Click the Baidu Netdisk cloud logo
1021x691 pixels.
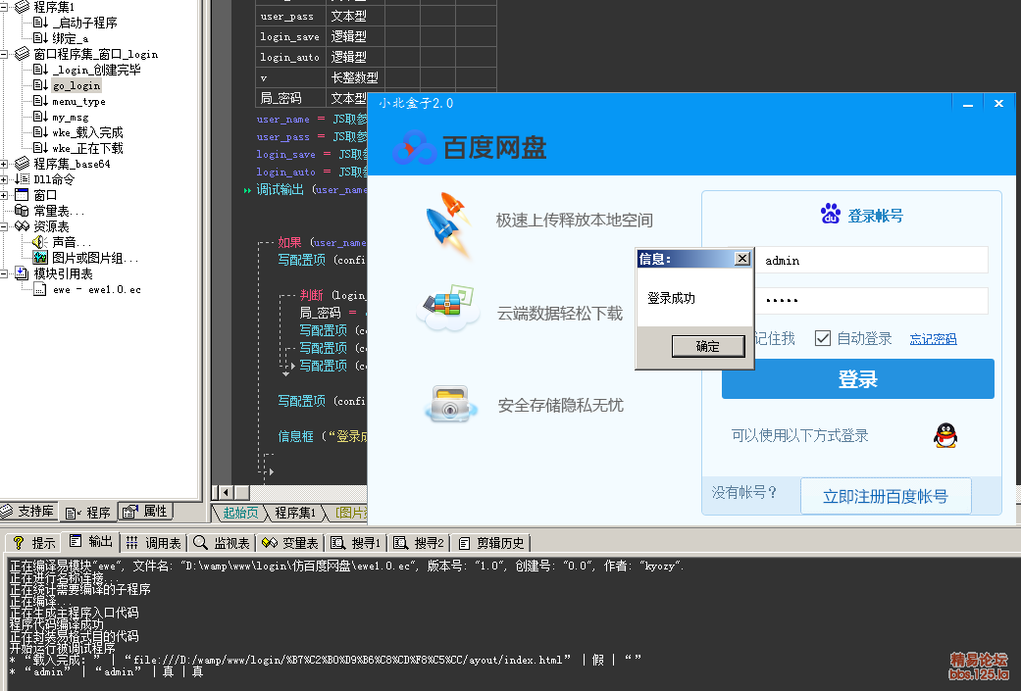coord(414,147)
